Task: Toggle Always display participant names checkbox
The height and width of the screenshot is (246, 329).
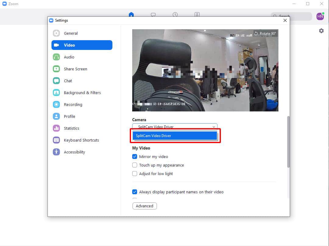Action: click(x=135, y=192)
